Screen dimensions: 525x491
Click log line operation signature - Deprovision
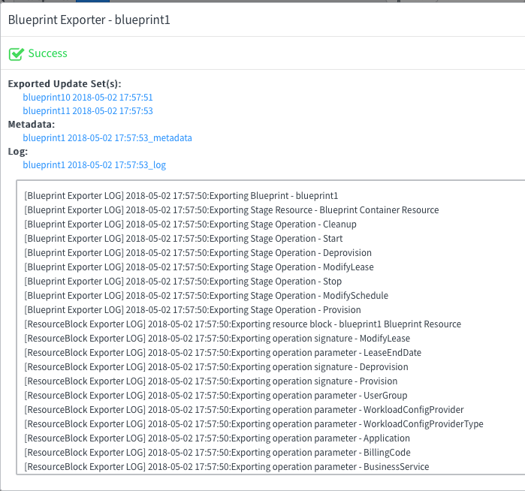click(x=216, y=367)
